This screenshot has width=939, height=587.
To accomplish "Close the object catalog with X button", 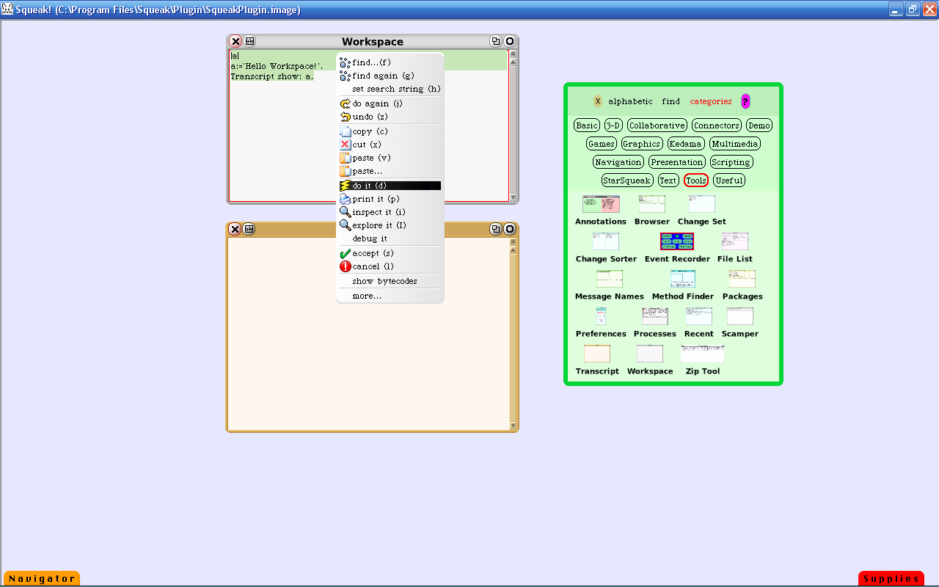I will [598, 101].
